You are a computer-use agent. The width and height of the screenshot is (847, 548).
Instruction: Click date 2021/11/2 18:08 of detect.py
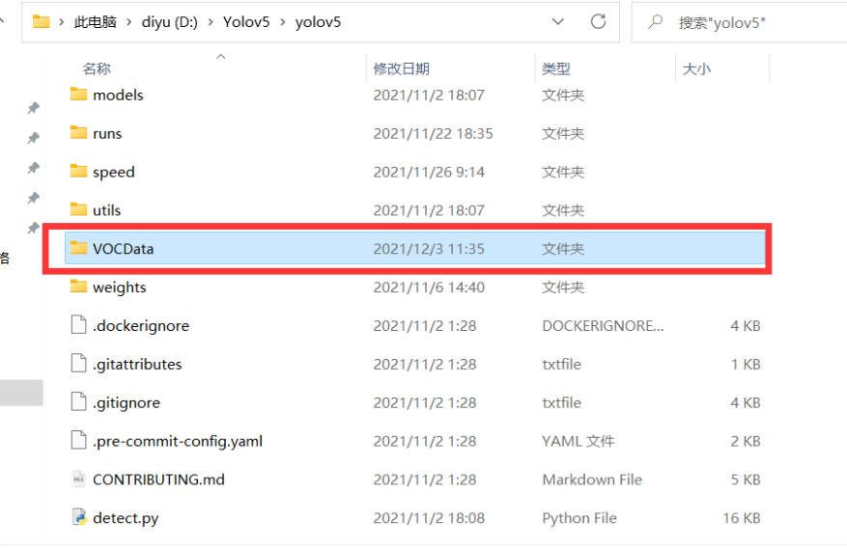429,518
